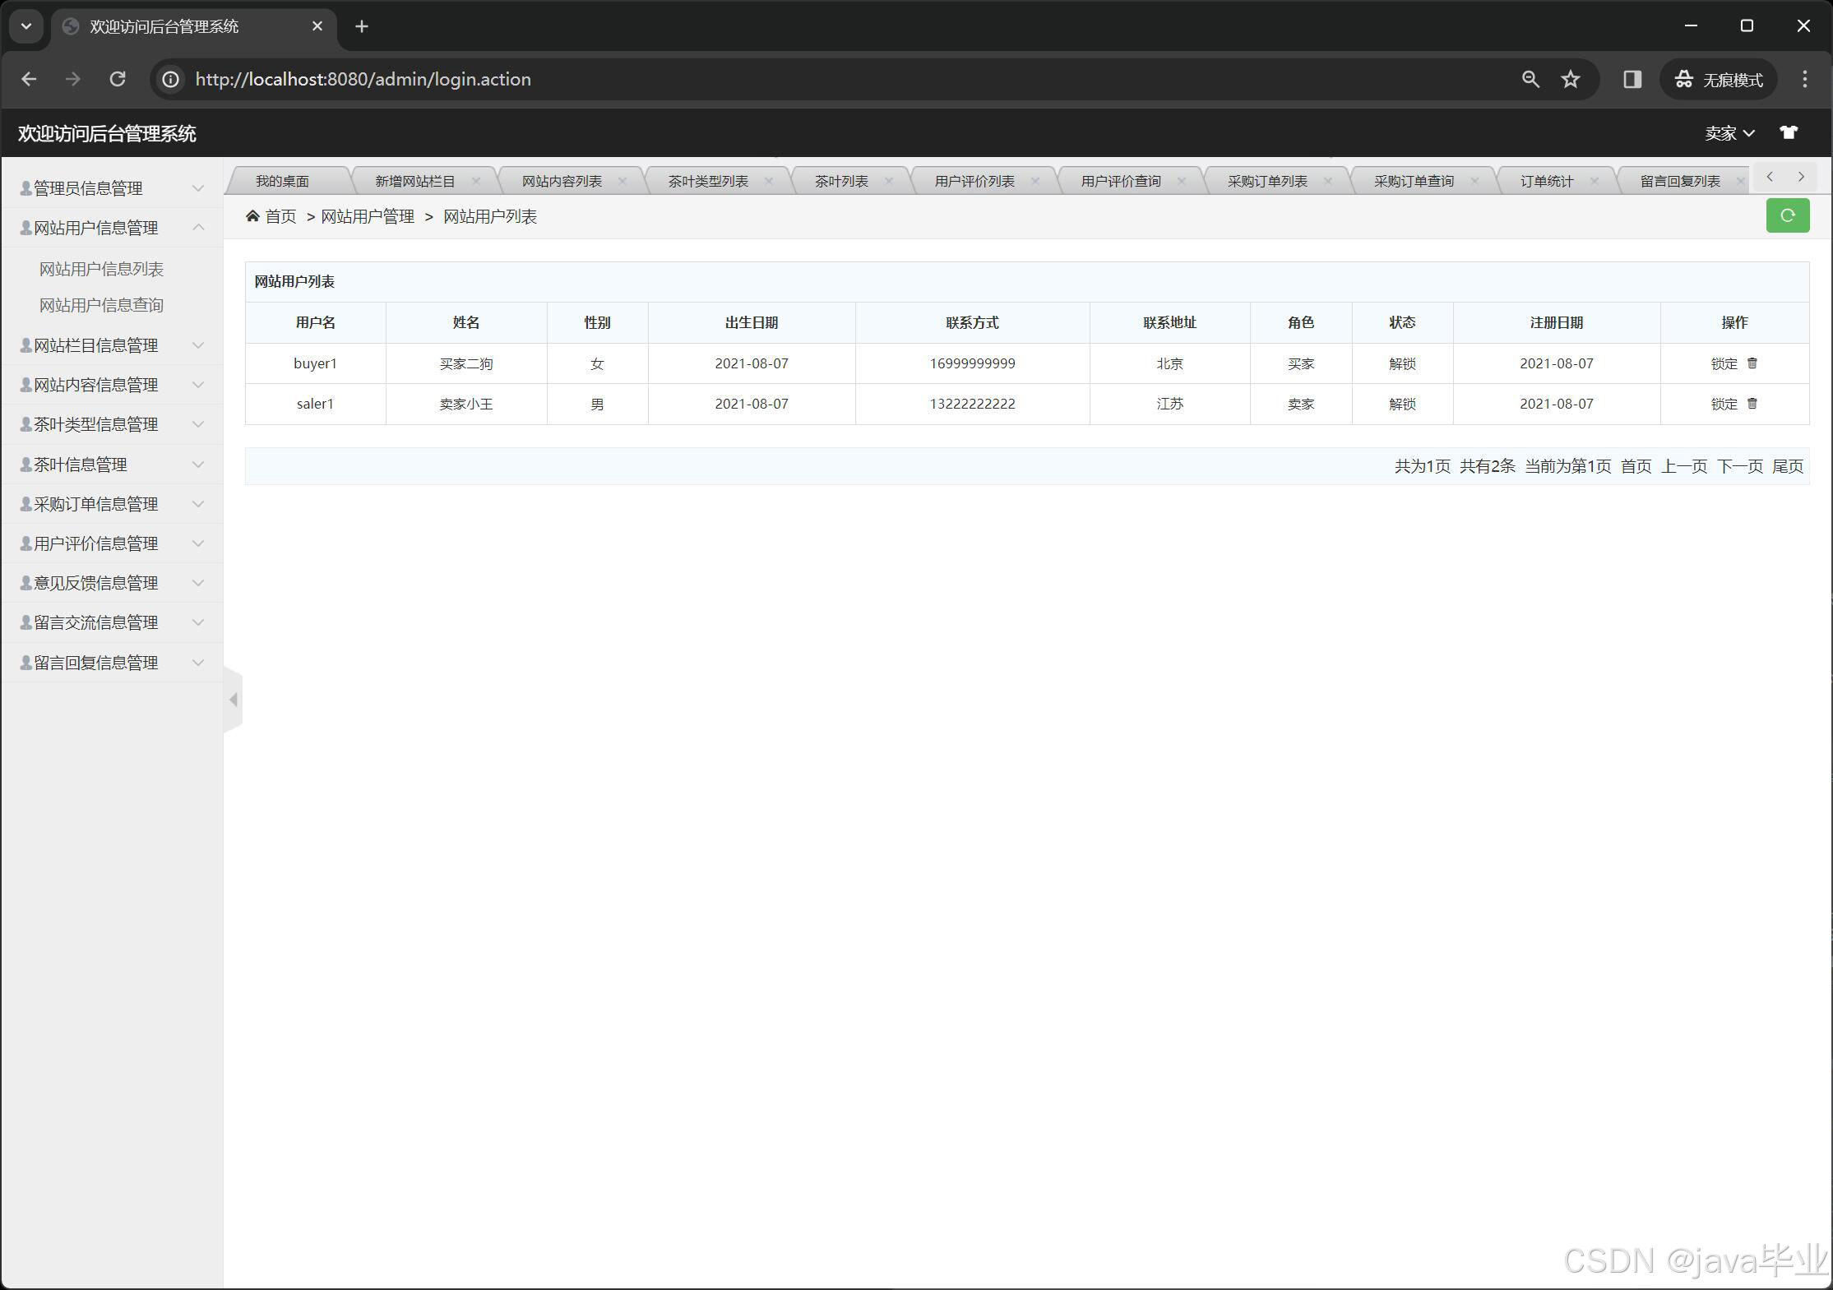The image size is (1833, 1290).
Task: Close the browser tab 欢迎访问后台管理系统
Action: coord(317,26)
